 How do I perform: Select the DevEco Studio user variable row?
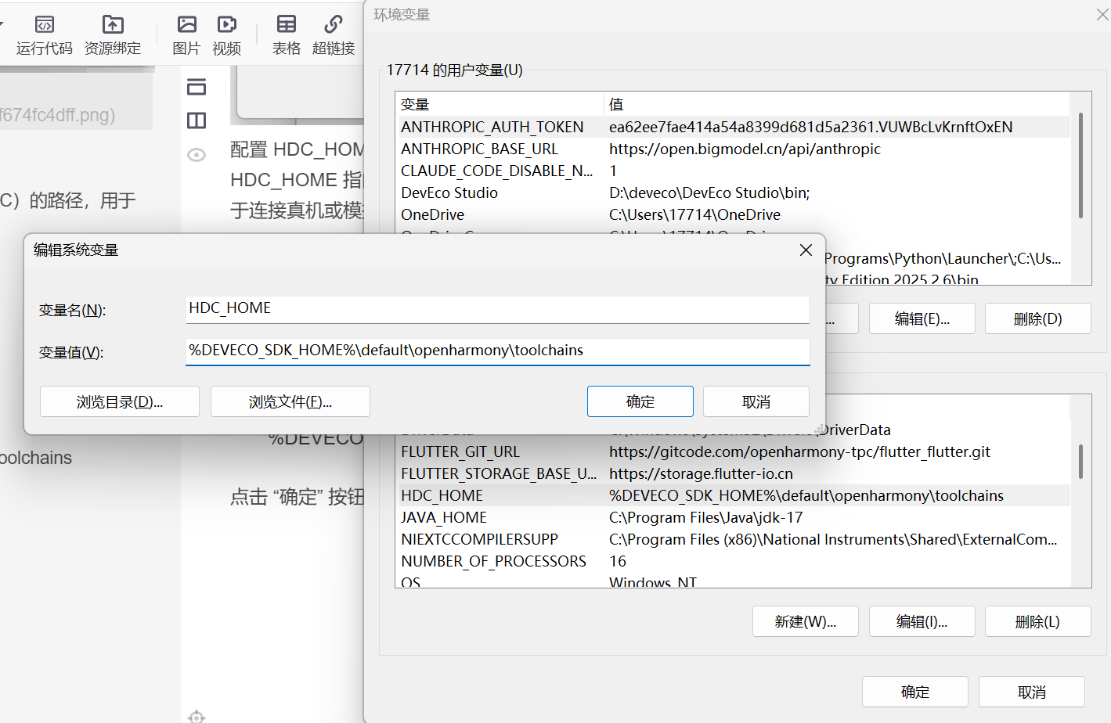(x=733, y=192)
